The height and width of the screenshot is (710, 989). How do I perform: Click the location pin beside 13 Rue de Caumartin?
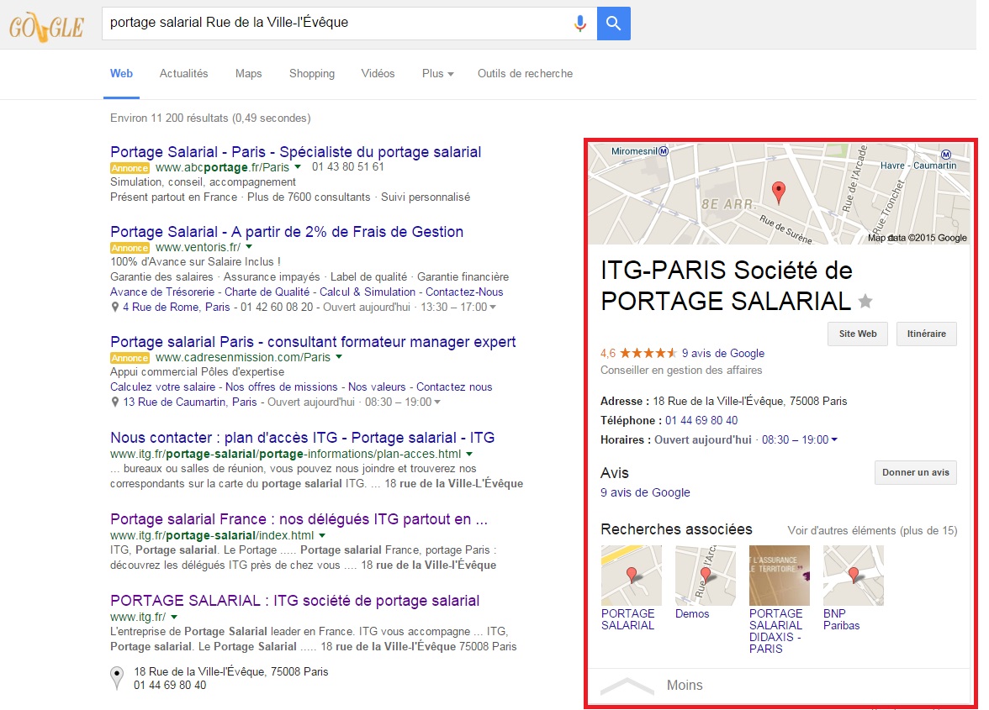tap(114, 402)
